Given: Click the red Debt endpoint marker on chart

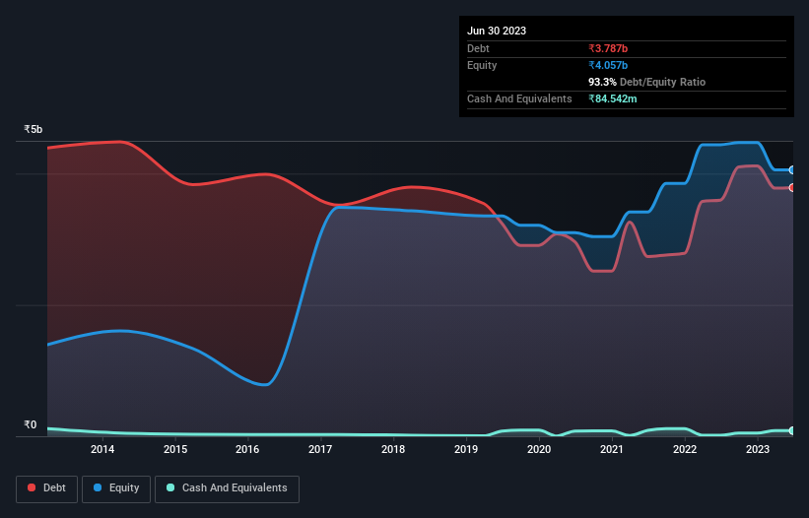Looking at the screenshot, I should point(792,188).
